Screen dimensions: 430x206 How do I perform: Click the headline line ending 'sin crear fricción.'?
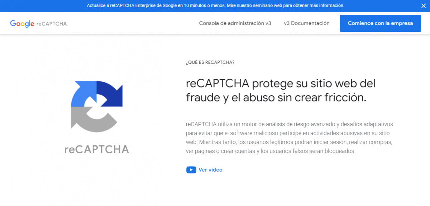pyautogui.click(x=276, y=98)
